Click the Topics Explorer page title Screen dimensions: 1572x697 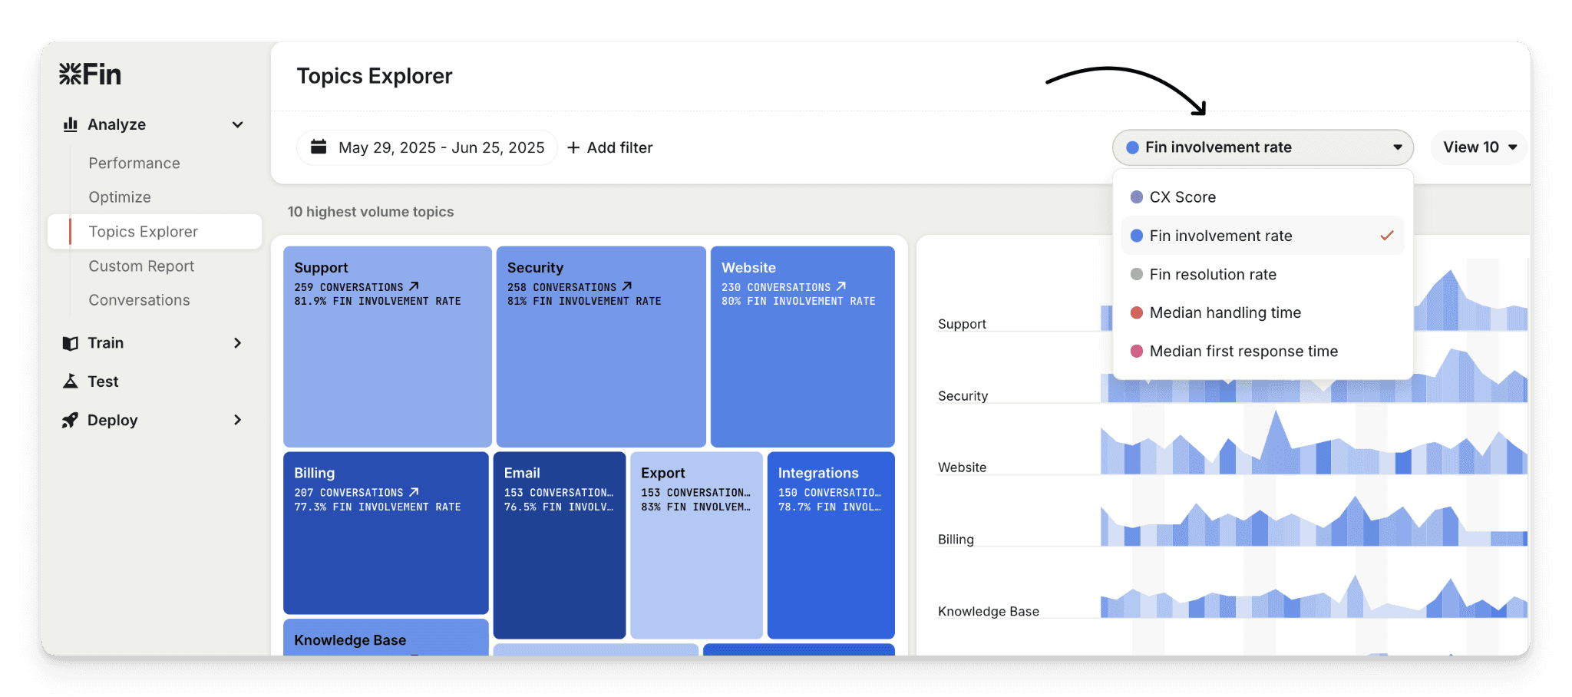375,76
